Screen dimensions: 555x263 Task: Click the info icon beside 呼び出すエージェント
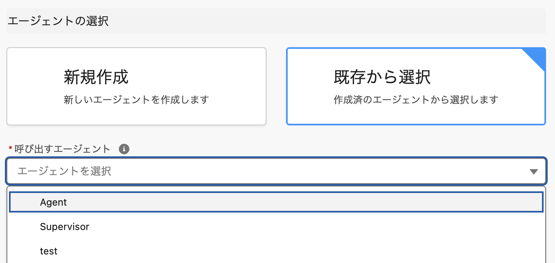[x=124, y=149]
